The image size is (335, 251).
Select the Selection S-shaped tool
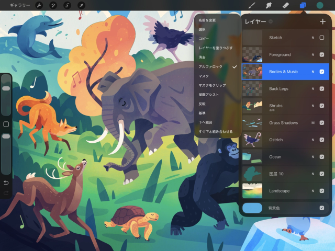(x=67, y=5)
